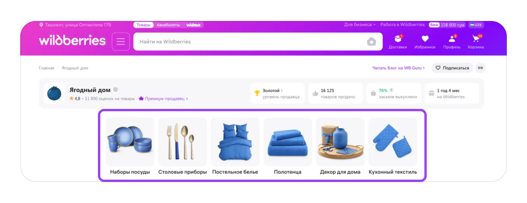The height and width of the screenshot is (203, 527).
Task: Open the hamburger catalog menu
Action: coord(121,42)
